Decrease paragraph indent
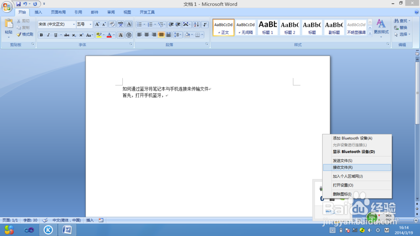 [x=171, y=24]
